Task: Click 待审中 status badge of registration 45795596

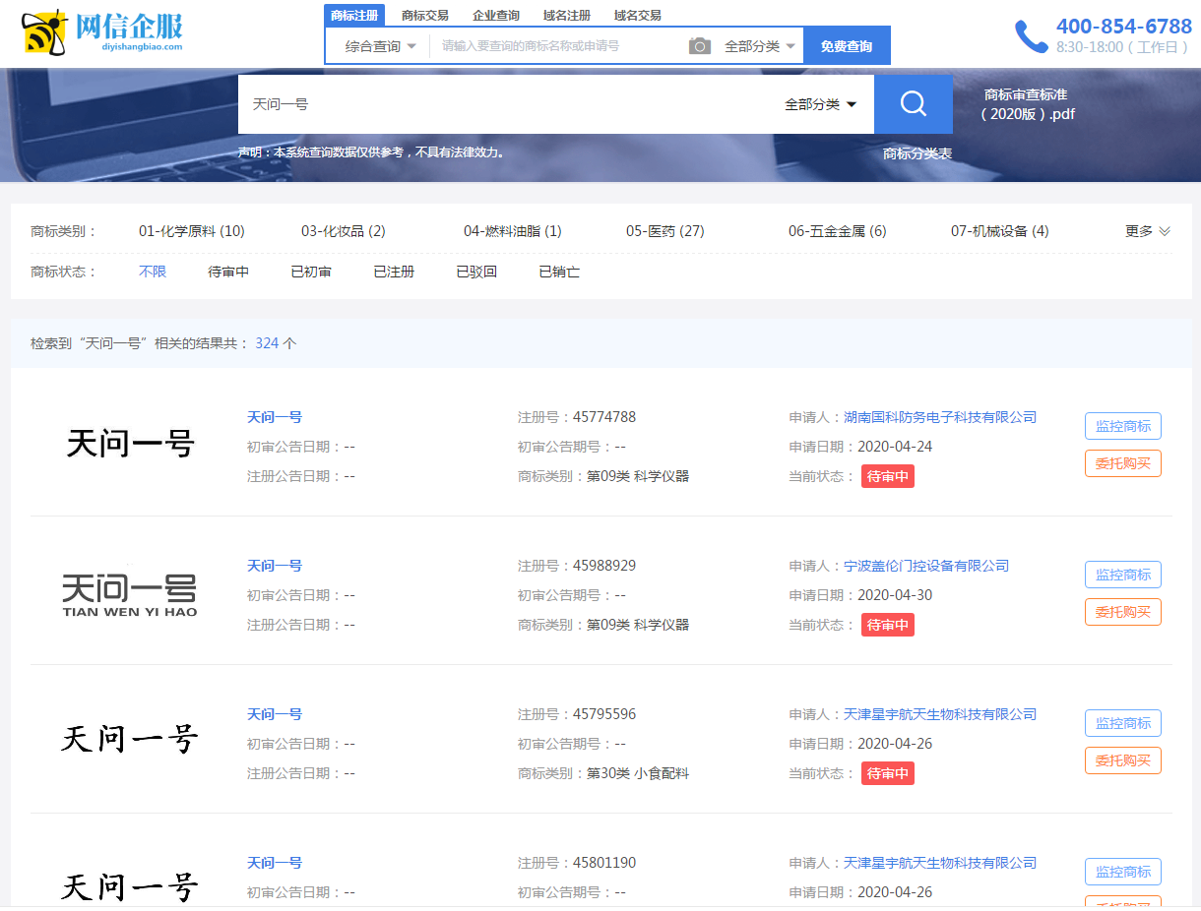Action: pos(888,774)
